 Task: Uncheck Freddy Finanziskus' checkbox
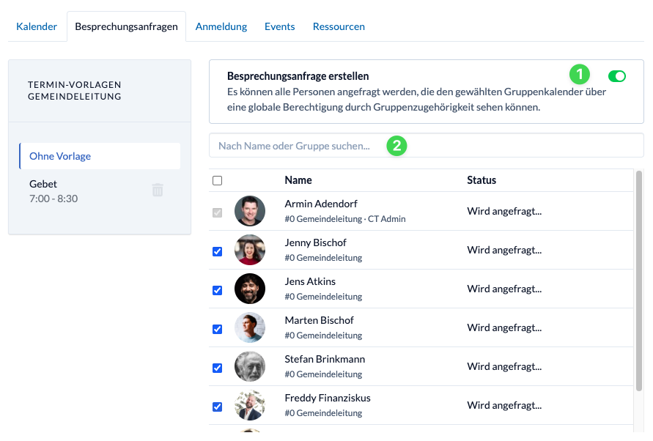click(x=218, y=407)
